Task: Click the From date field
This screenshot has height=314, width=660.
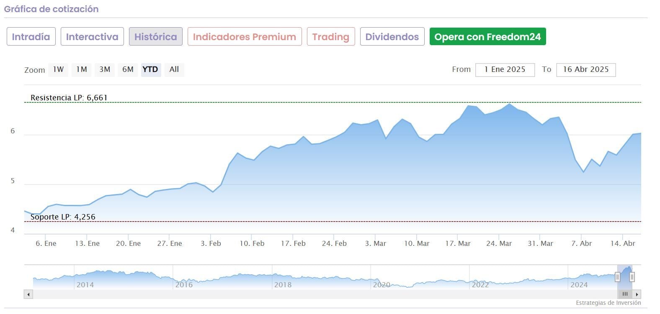Action: (x=505, y=70)
